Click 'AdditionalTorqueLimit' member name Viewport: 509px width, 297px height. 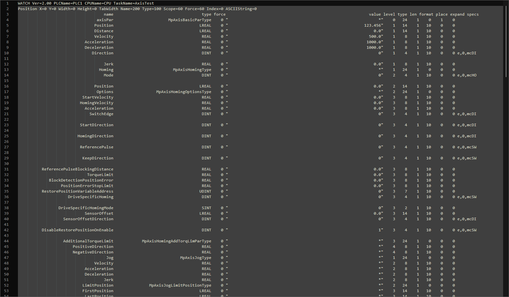[88, 241]
